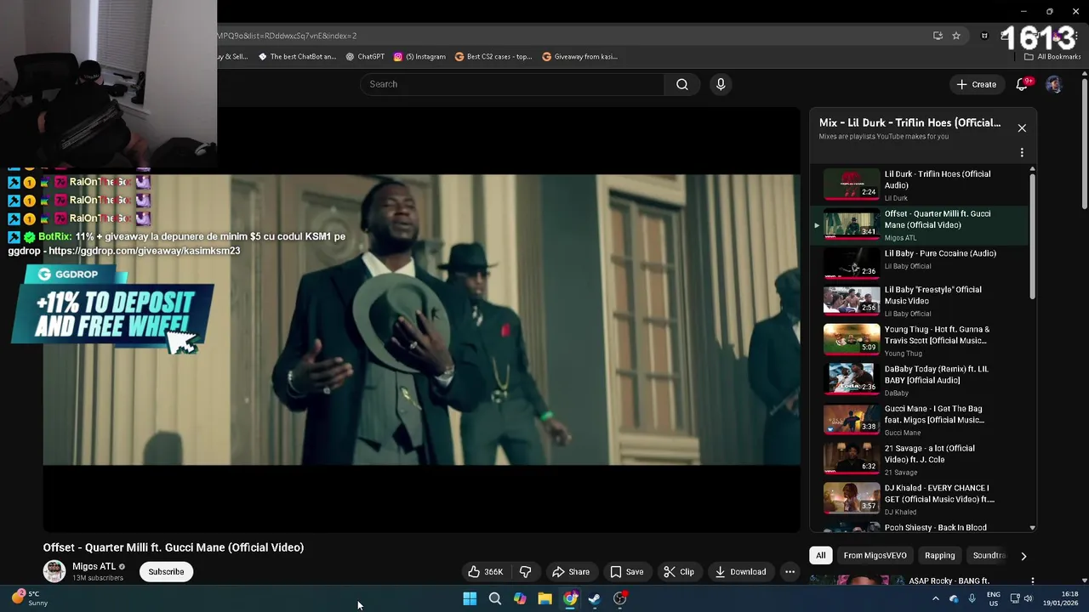Screen dimensions: 1089x612
Task: Play 21 Savage a lot video
Action: pos(921,460)
